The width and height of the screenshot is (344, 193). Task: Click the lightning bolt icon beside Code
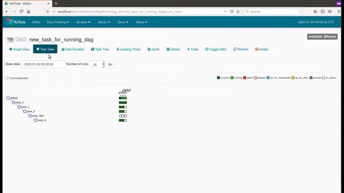(x=189, y=49)
